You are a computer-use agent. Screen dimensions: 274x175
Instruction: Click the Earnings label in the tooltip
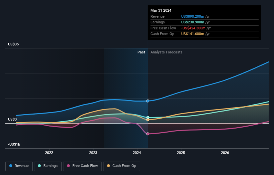(x=158, y=22)
